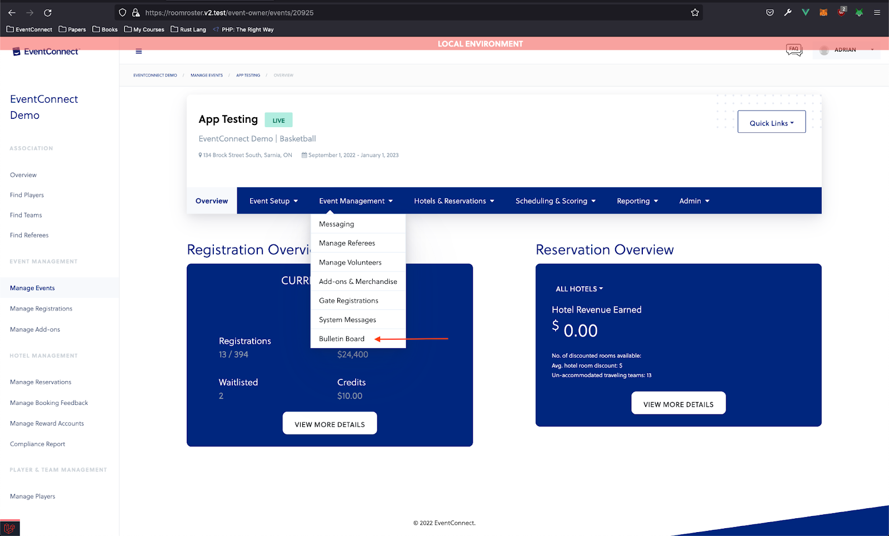Open the Quick Links dropdown

[x=771, y=122]
